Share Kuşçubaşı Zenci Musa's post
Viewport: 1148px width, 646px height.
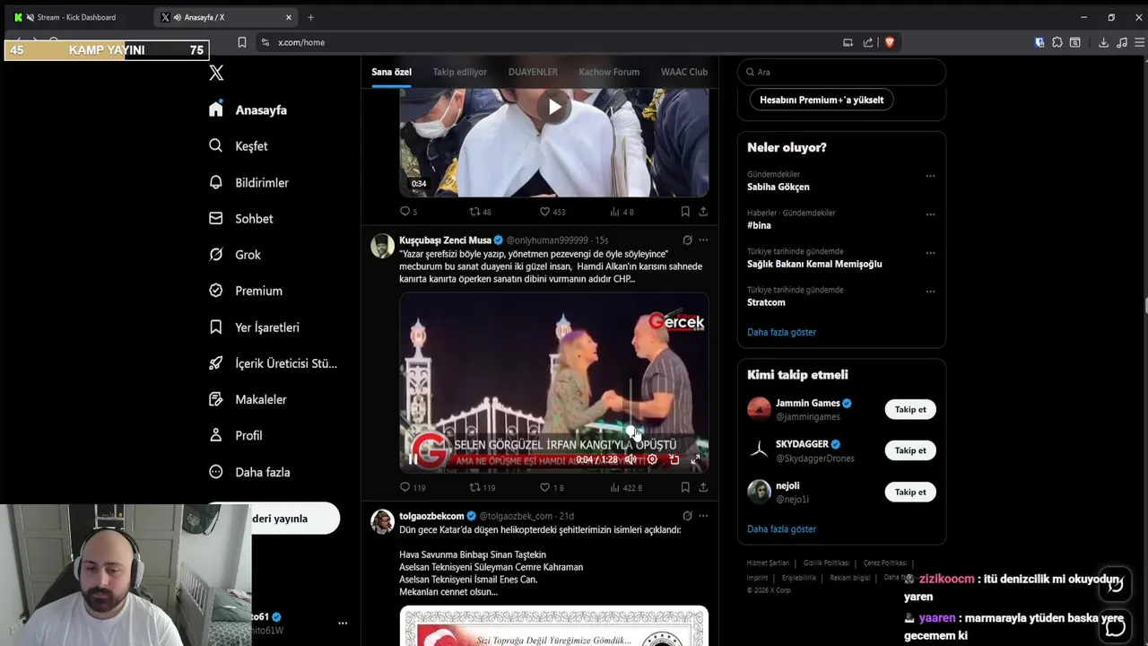(703, 487)
